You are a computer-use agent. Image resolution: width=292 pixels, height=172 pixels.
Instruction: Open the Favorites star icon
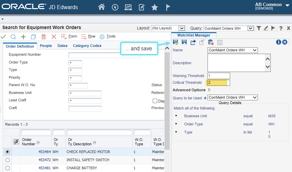(x=154, y=7)
